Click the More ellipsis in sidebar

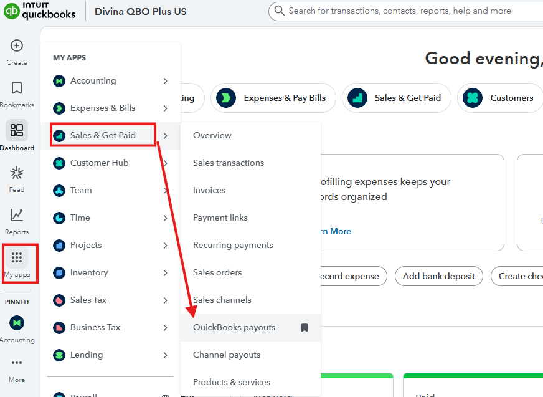click(x=17, y=363)
